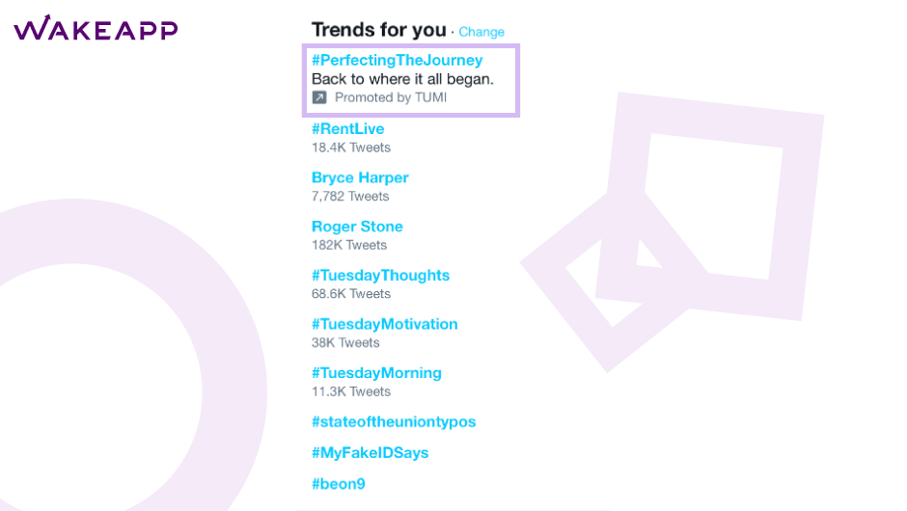Image resolution: width=907 pixels, height=511 pixels.
Task: Click the 7,782 Tweets count
Action: coord(350,196)
